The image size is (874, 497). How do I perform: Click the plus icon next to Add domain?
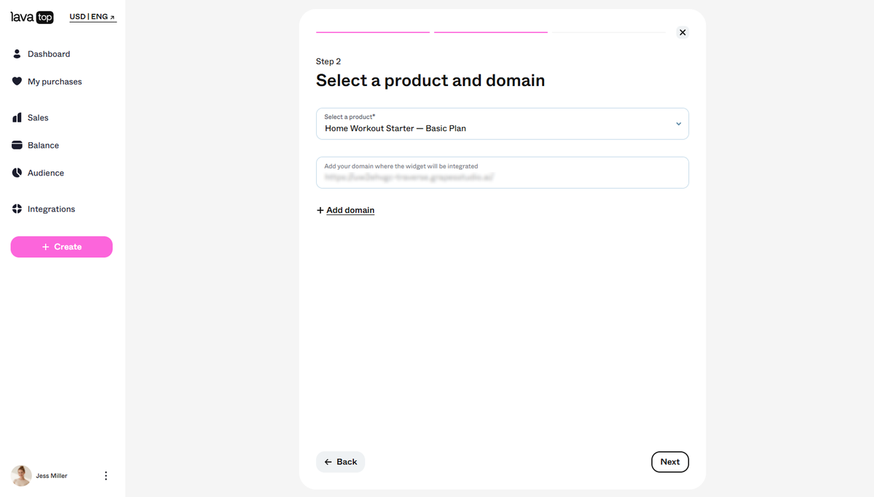point(320,210)
